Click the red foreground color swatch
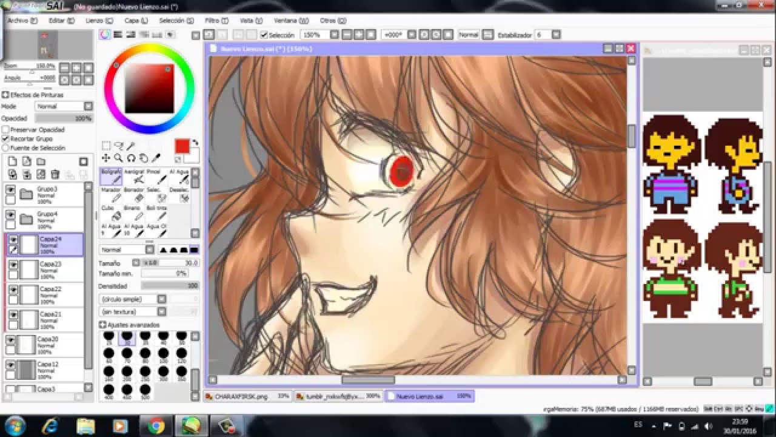 click(182, 146)
